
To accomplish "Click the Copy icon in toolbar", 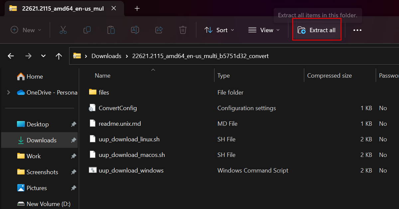I will coord(87,30).
